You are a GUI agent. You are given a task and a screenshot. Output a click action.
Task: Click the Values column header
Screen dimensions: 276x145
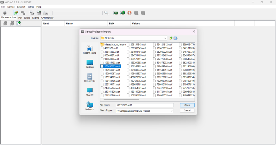tap(183, 24)
